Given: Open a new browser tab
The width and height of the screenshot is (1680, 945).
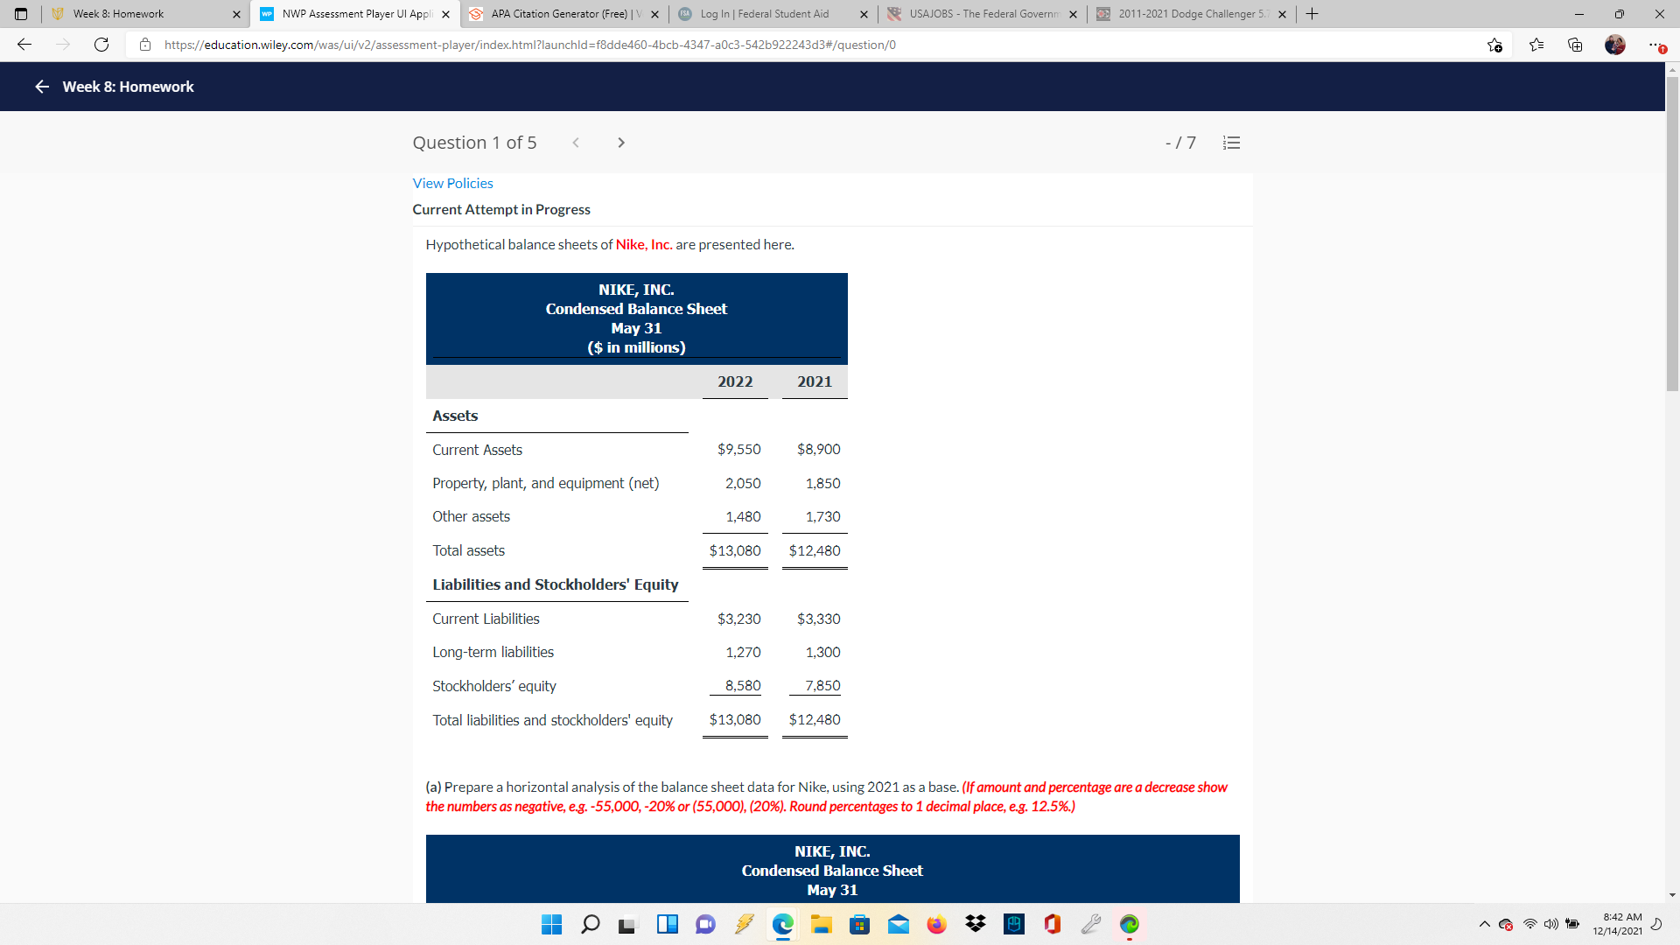Looking at the screenshot, I should (x=1312, y=14).
